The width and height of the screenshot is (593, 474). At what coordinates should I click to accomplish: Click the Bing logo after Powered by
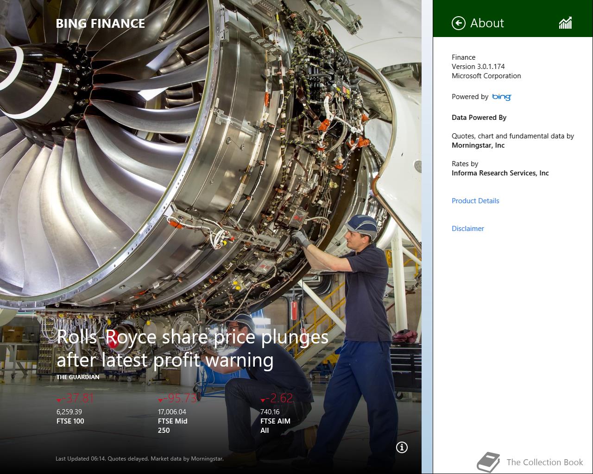point(501,97)
